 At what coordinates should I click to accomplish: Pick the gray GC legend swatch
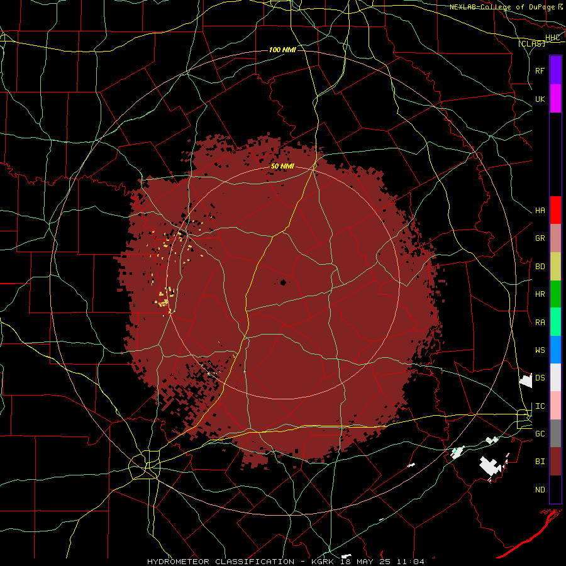[555, 433]
